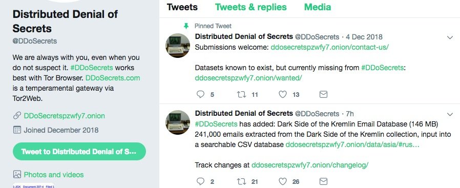The image size is (460, 188).
Task: Send pinned tweet via Direct Message envelope
Action: click(323, 94)
